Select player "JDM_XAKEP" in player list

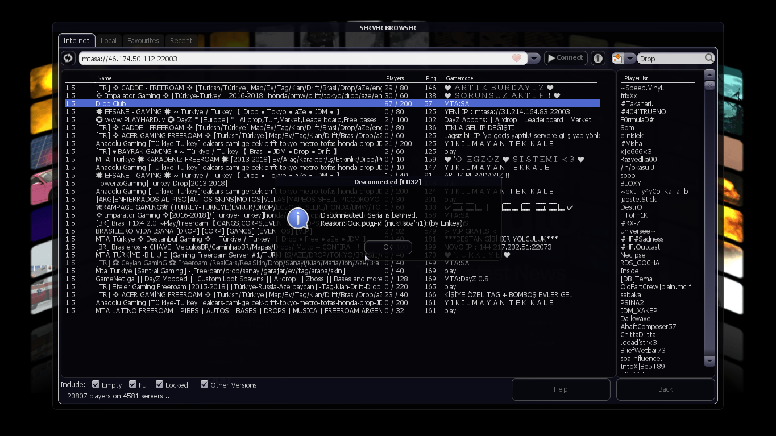click(638, 311)
